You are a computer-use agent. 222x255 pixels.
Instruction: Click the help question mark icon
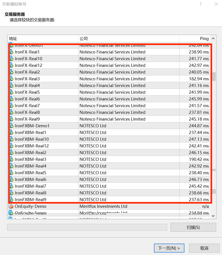tap(201, 4)
